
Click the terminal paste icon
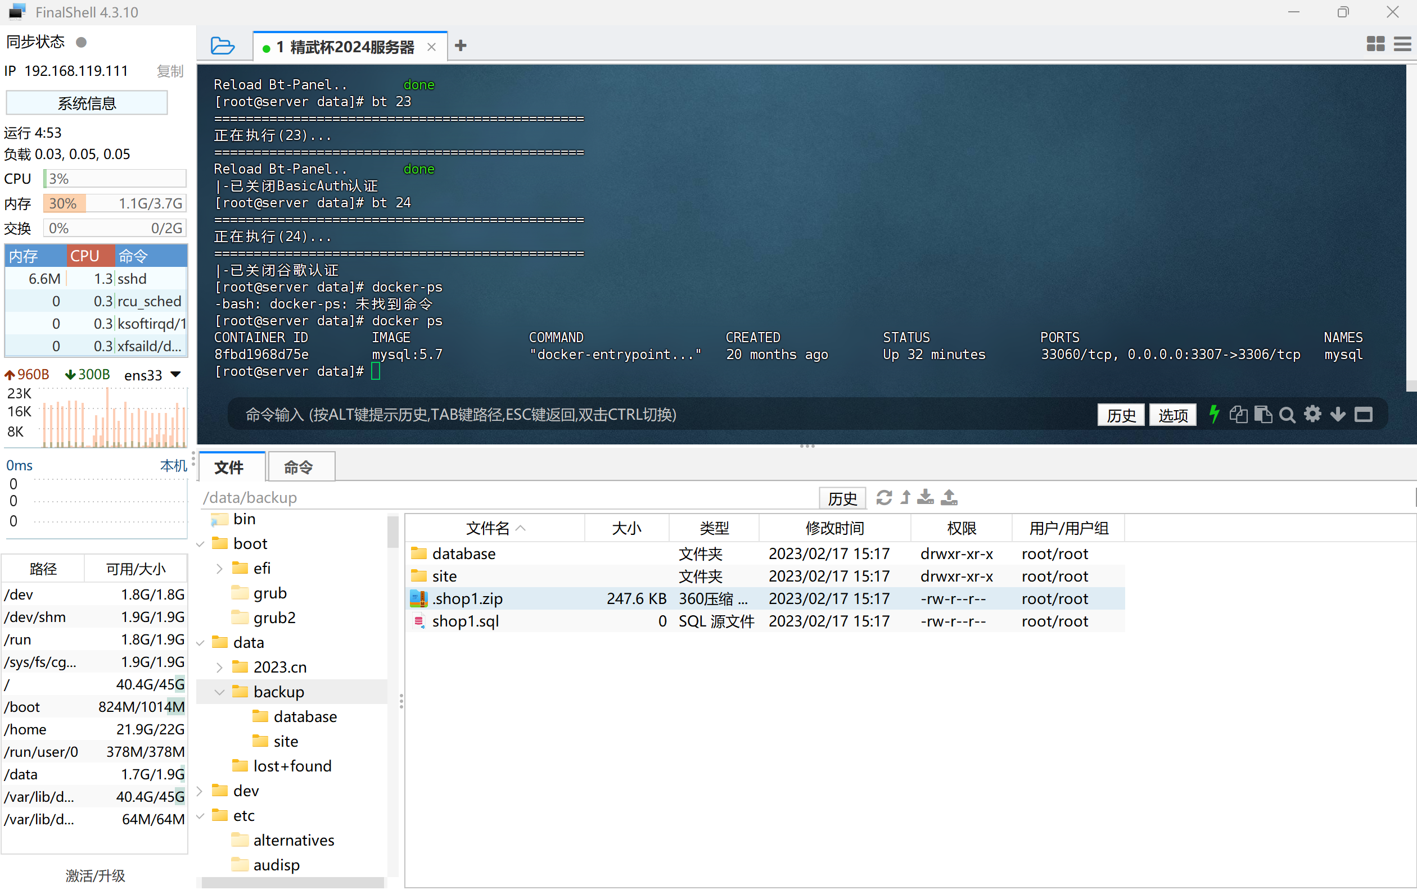[x=1263, y=415]
